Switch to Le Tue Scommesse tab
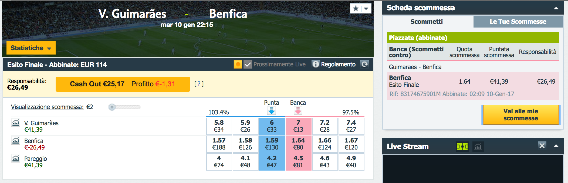 click(518, 22)
